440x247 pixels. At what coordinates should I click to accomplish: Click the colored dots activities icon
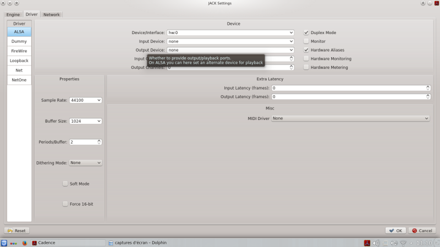coord(13,243)
